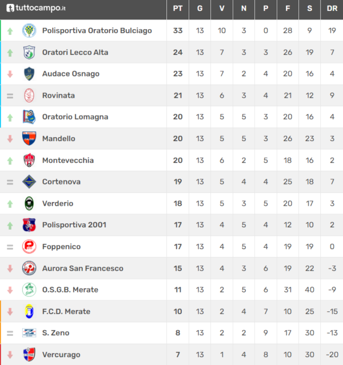Click the Mandello team crest

[x=29, y=138]
